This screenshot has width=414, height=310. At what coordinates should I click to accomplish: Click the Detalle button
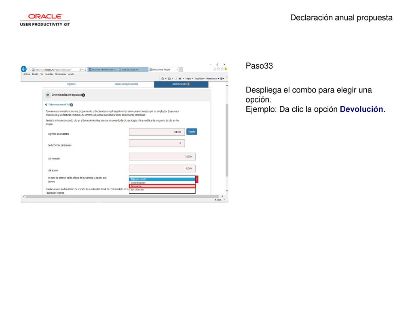pos(192,132)
